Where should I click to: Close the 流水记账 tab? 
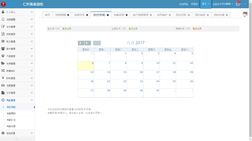pyautogui.click(x=189, y=15)
